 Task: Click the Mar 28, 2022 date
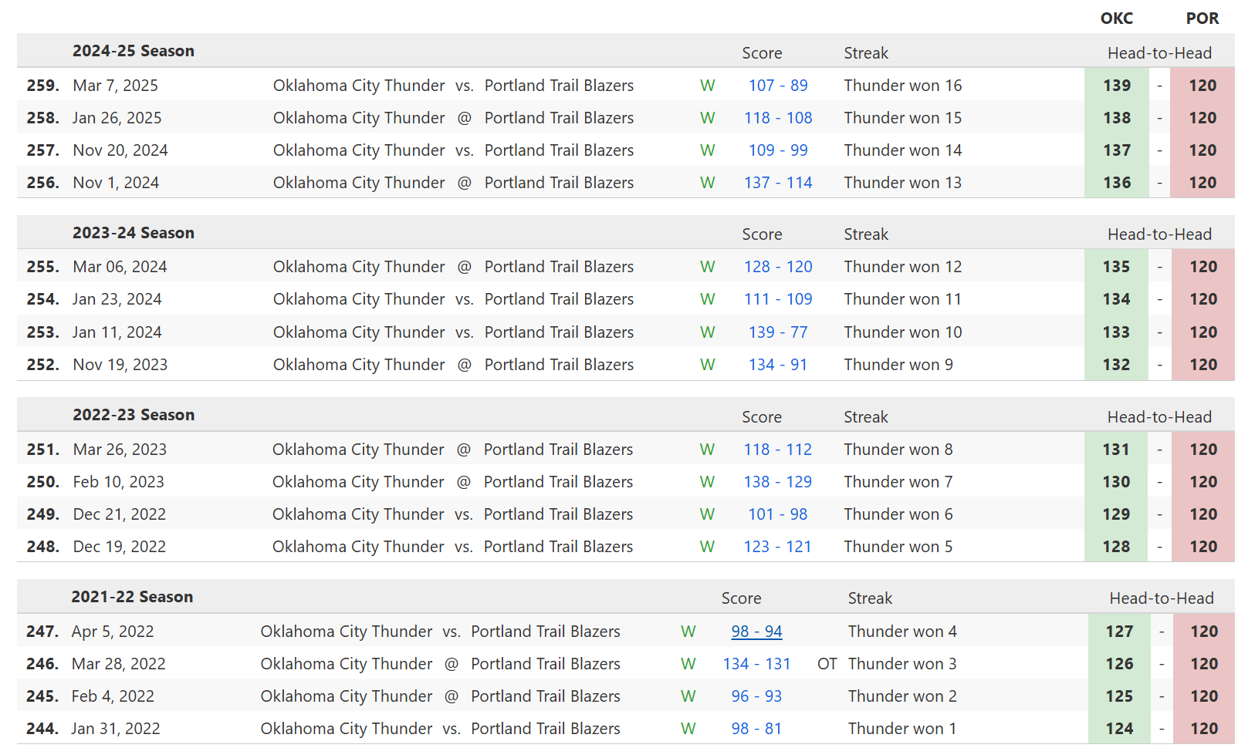(119, 664)
